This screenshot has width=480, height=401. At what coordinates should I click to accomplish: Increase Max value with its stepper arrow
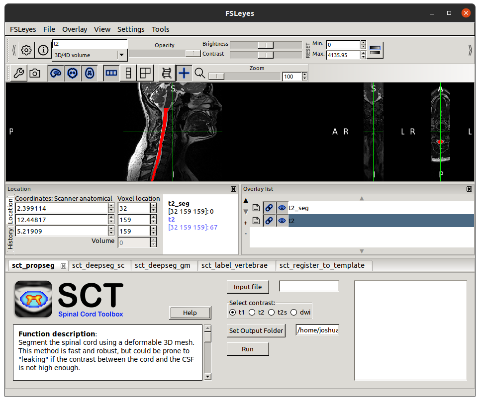tap(364, 52)
